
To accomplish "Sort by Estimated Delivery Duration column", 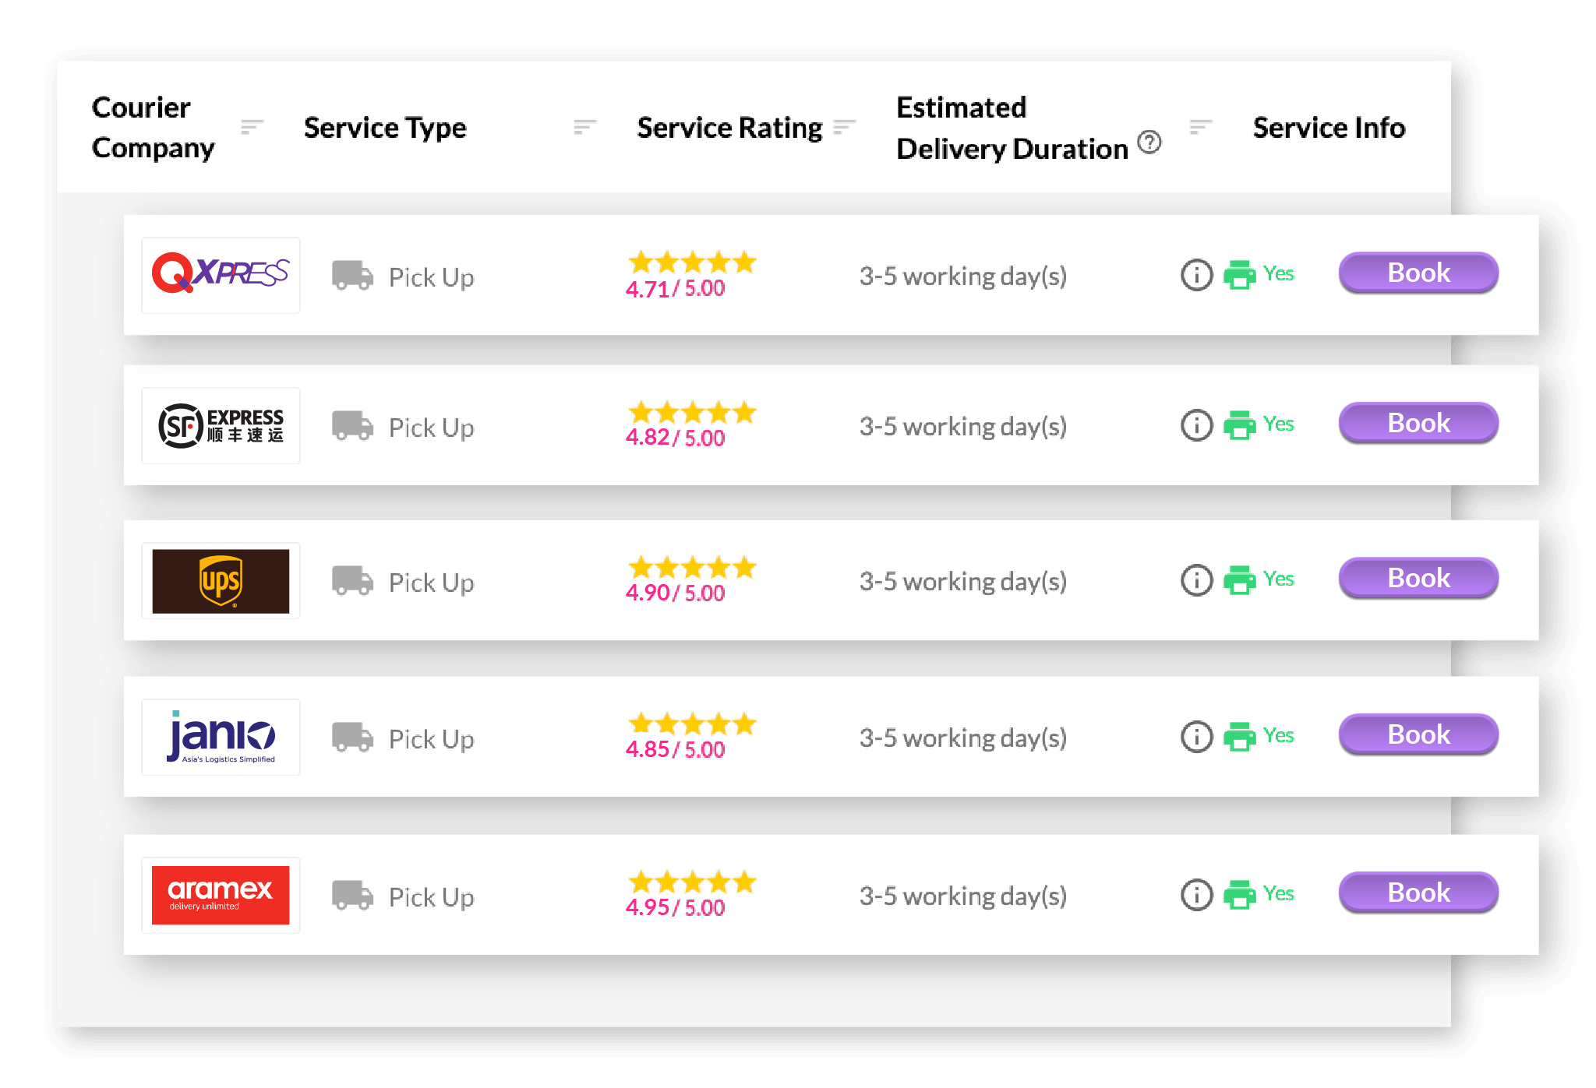I will [x=1200, y=127].
